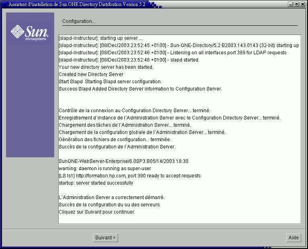The width and height of the screenshot is (308, 249).
Task: Click the 'starting up server ...' log line
Action: (101, 38)
